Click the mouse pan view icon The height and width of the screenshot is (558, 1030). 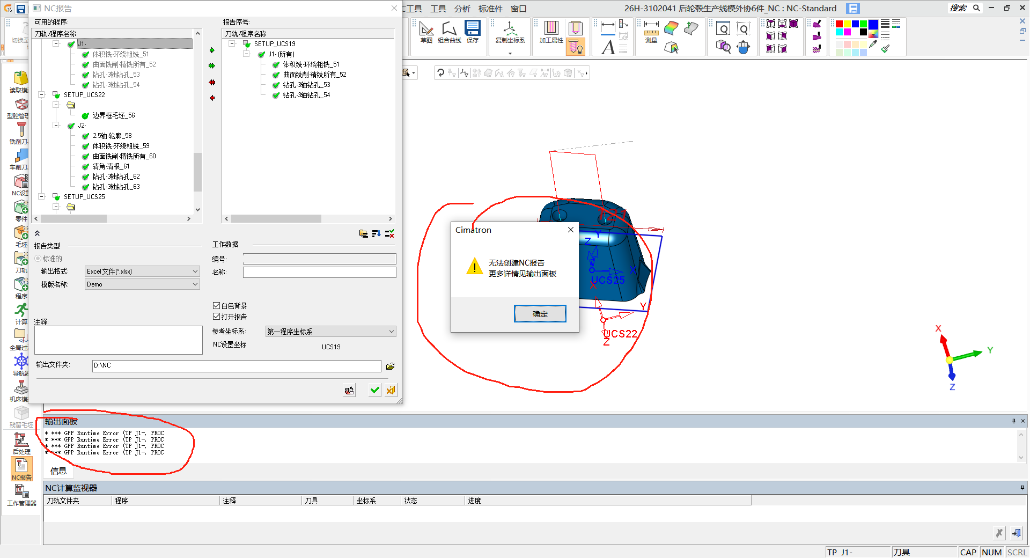click(743, 48)
